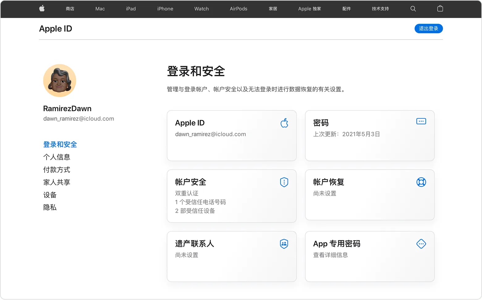This screenshot has width=482, height=300.
Task: Open 隐私 in the sidebar
Action: click(50, 208)
